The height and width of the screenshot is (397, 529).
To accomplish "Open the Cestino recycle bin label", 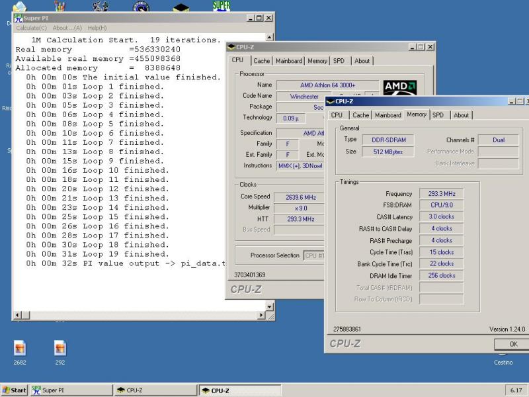I will (x=503, y=362).
